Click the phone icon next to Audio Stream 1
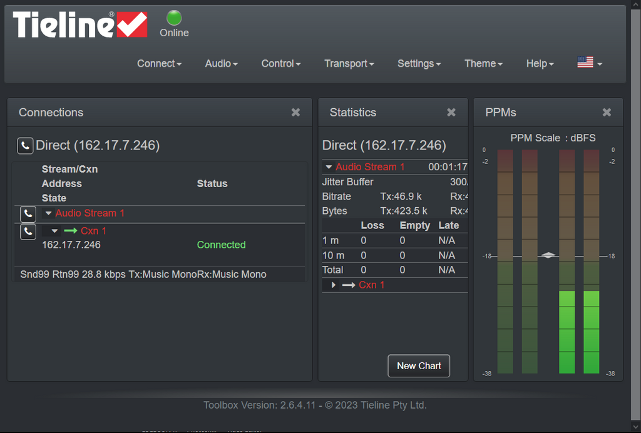Viewport: 641px width, 433px height. [x=28, y=213]
